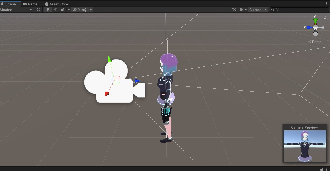Open the component tools (wrench) icon
This screenshot has height=171, width=330.
pyautogui.click(x=234, y=9)
